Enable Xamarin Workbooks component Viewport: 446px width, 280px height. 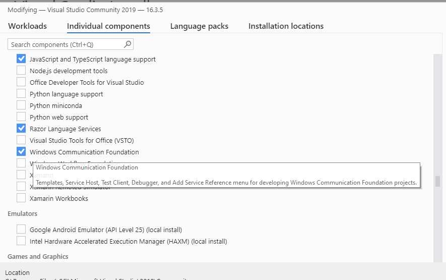(x=21, y=198)
